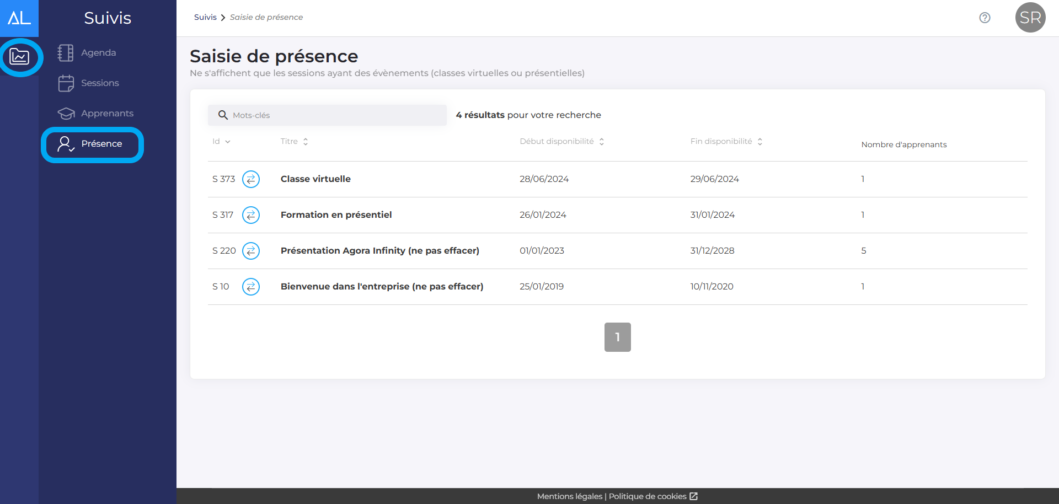
Task: Sort by Début disponibilité arrows
Action: click(x=602, y=142)
